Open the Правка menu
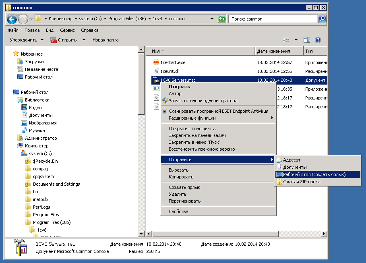Viewport: 366px width, 263px height. point(32,30)
